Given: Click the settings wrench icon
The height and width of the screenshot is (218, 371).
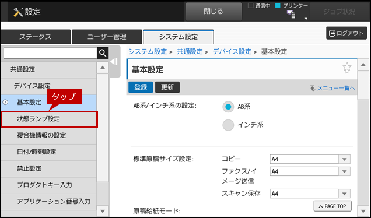Looking at the screenshot, I should (x=18, y=12).
